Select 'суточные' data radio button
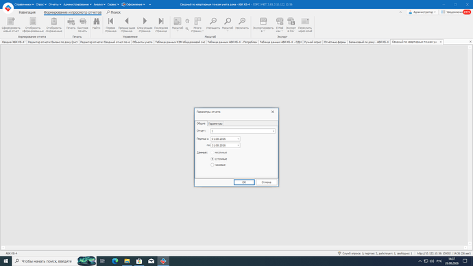The width and height of the screenshot is (473, 266). [x=213, y=158]
